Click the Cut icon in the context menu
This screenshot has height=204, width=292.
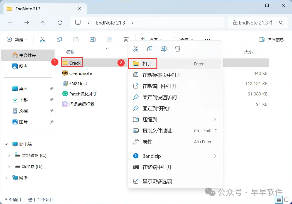coord(136,49)
